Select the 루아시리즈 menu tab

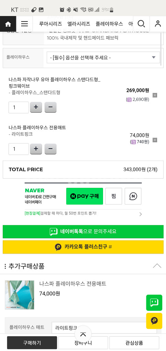(51, 24)
